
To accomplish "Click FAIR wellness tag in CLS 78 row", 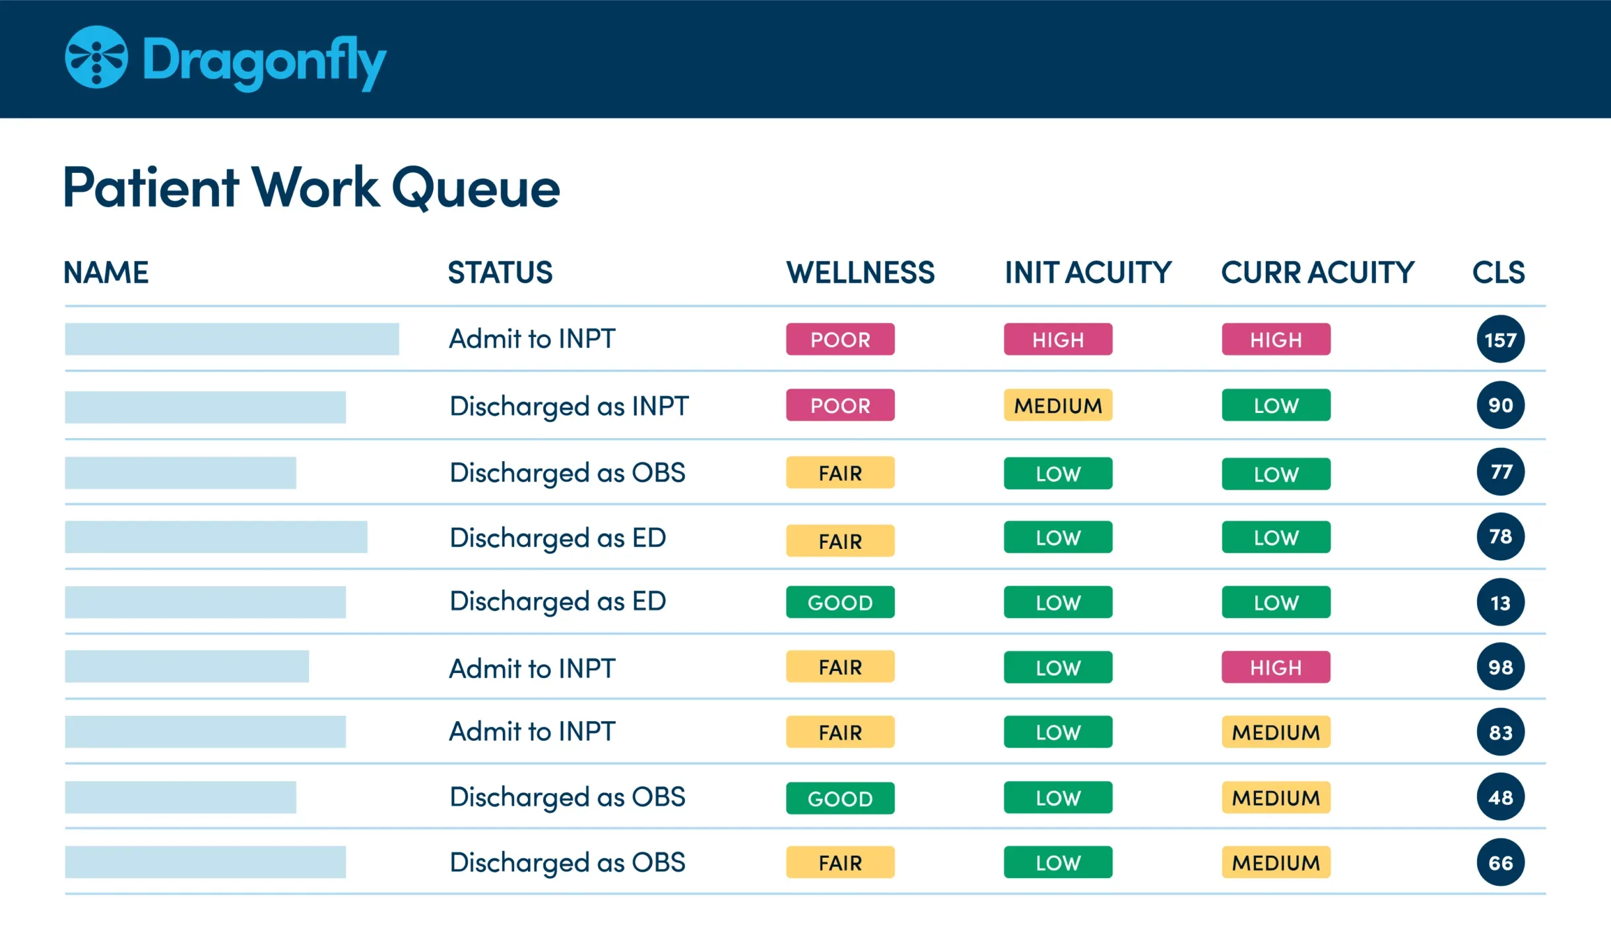I will pyautogui.click(x=840, y=540).
